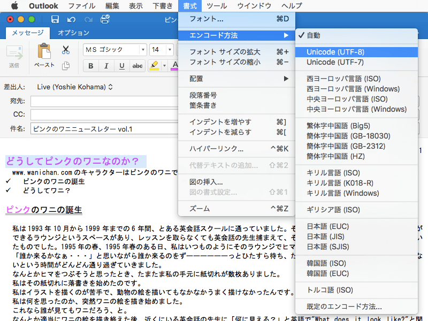Select ギリシア語 (ISO) encoding
The width and height of the screenshot is (428, 321).
point(356,210)
